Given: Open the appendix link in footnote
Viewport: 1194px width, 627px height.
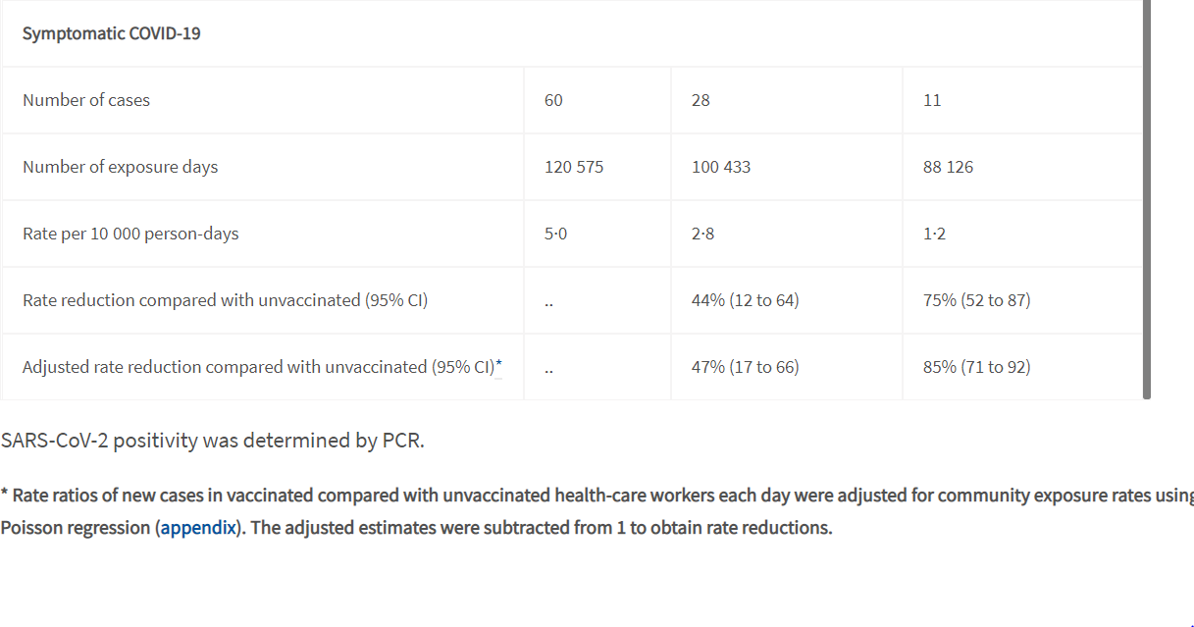Looking at the screenshot, I should 199,528.
